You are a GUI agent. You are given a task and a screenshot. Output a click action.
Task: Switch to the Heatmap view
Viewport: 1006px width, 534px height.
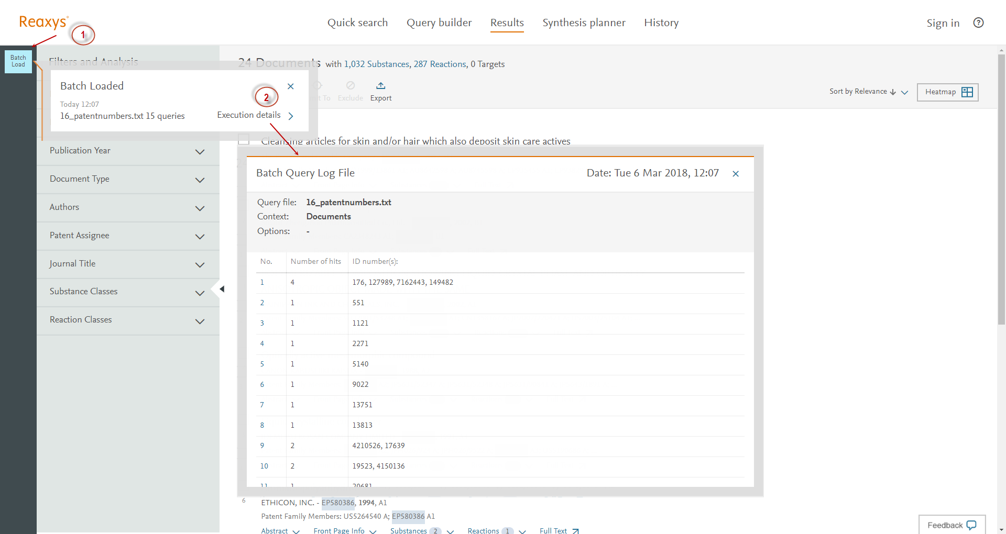coord(947,92)
